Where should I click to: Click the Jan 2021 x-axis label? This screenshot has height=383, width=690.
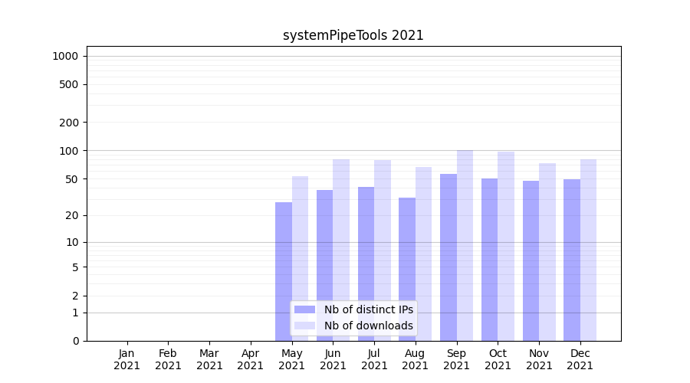(x=127, y=359)
